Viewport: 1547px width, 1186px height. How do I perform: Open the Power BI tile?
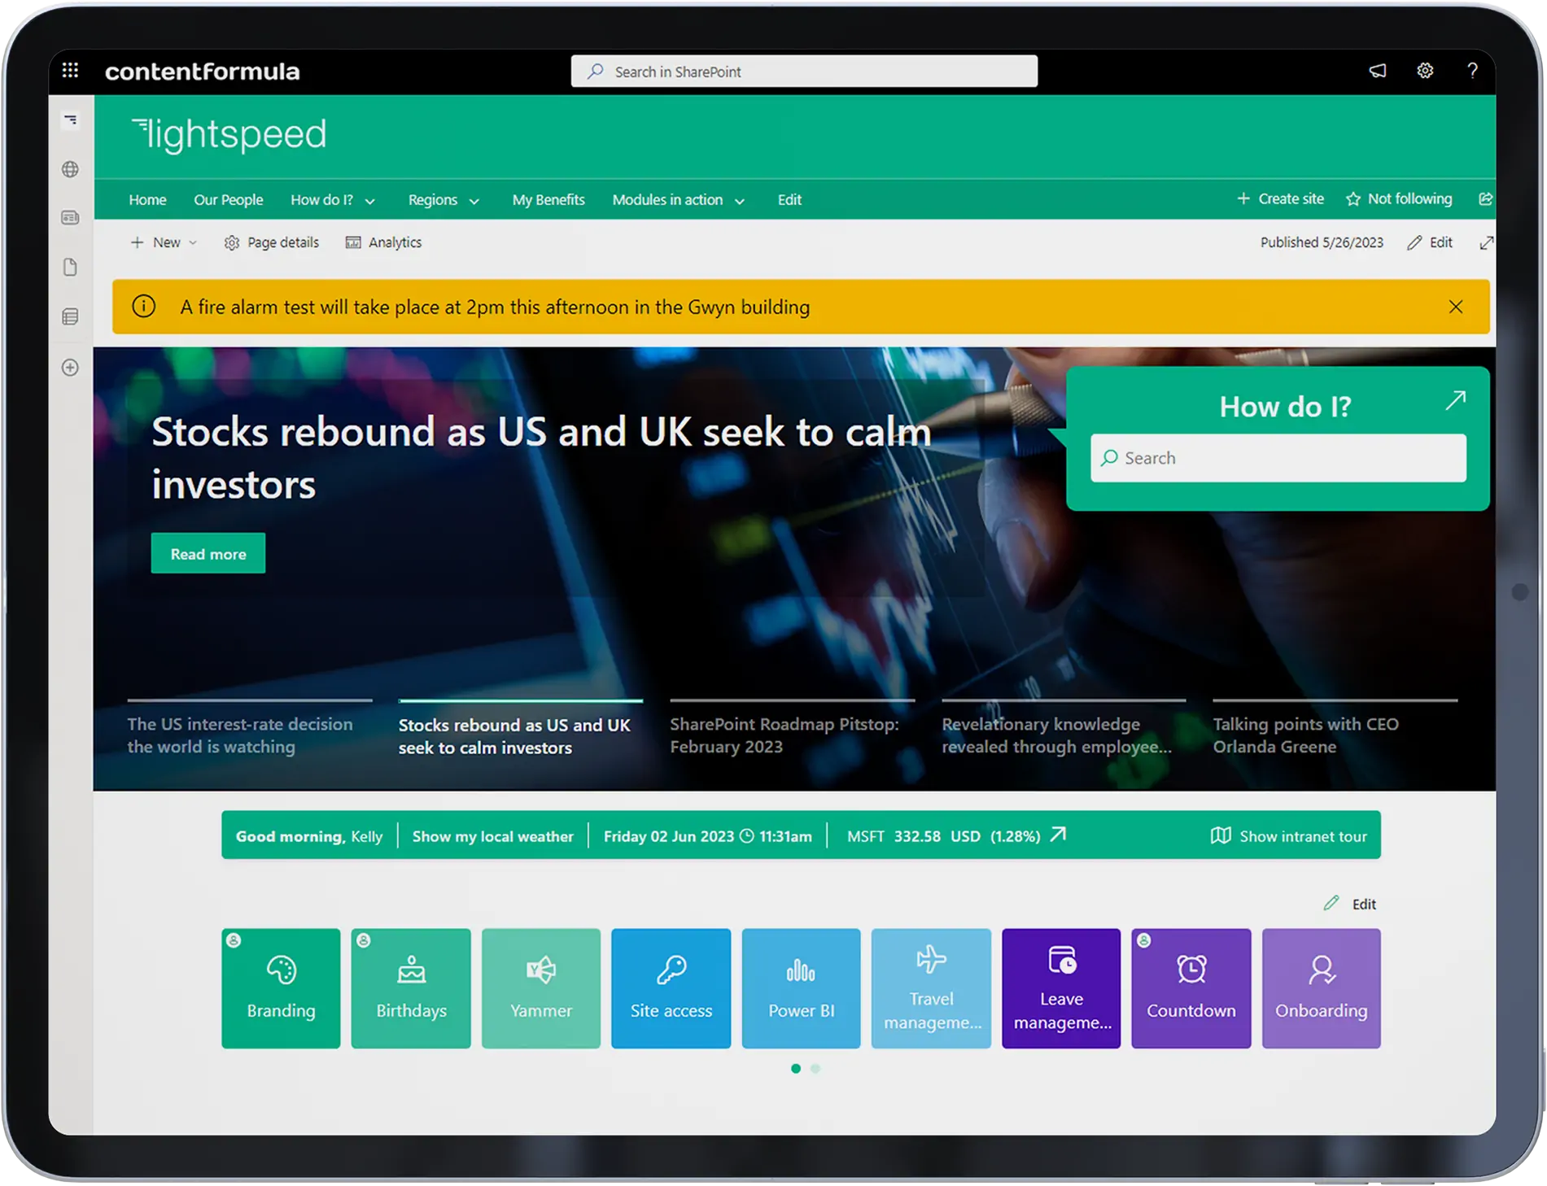pyautogui.click(x=801, y=988)
